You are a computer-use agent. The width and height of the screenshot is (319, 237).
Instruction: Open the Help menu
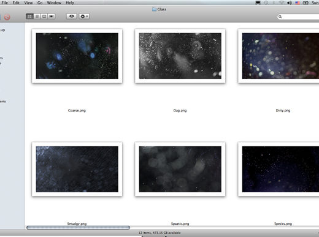70,3
